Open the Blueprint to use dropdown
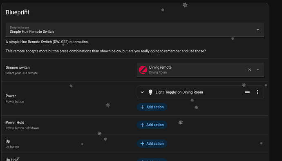282x161 pixels. coord(135,30)
